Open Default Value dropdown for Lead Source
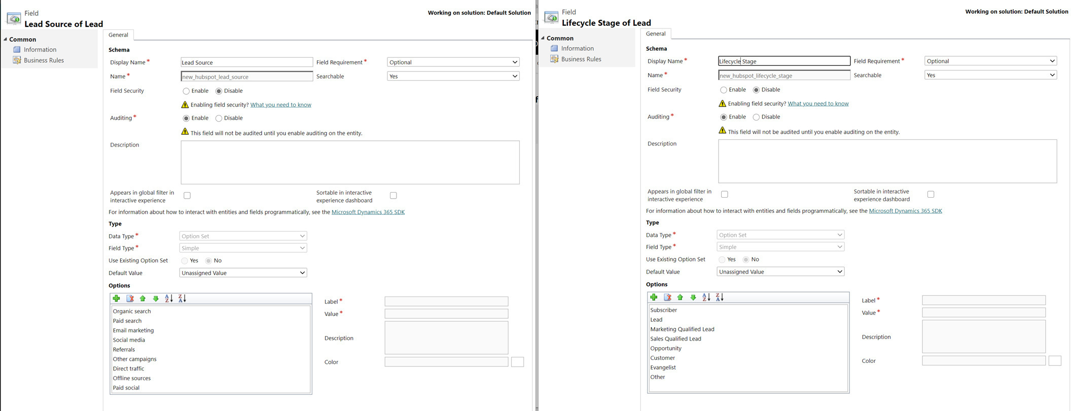Viewport: 1071px width, 411px height. (x=243, y=273)
